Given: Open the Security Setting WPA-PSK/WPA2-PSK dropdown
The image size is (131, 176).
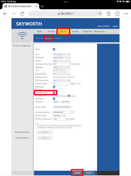Looking at the screenshot, I should pos(62,107).
